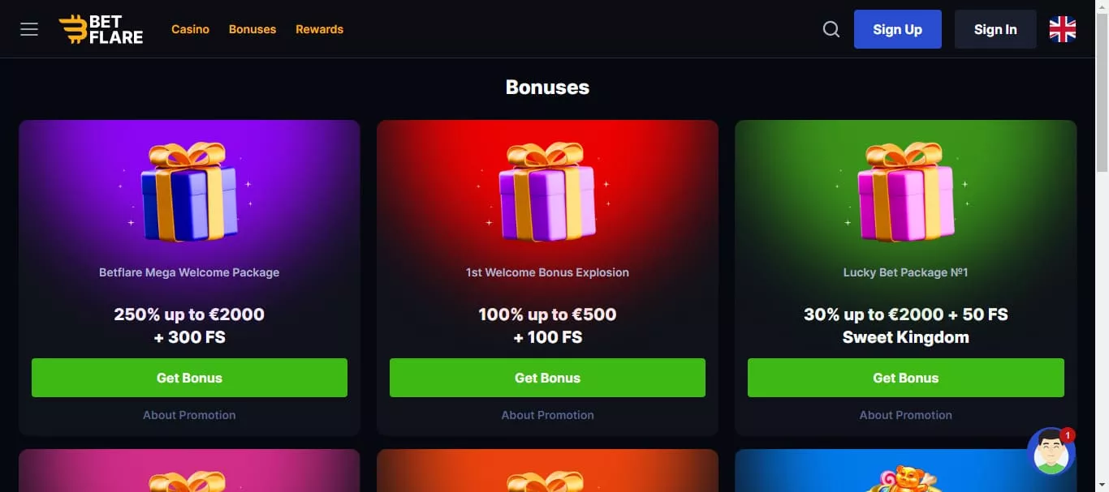Click the green card's pink gift box
Screen dimensions: 1109x492
point(906,192)
